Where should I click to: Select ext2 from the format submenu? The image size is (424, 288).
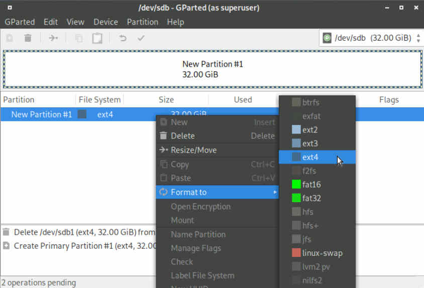[x=317, y=129]
